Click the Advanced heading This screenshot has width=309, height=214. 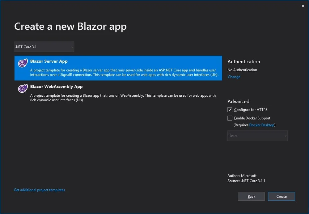(x=239, y=101)
